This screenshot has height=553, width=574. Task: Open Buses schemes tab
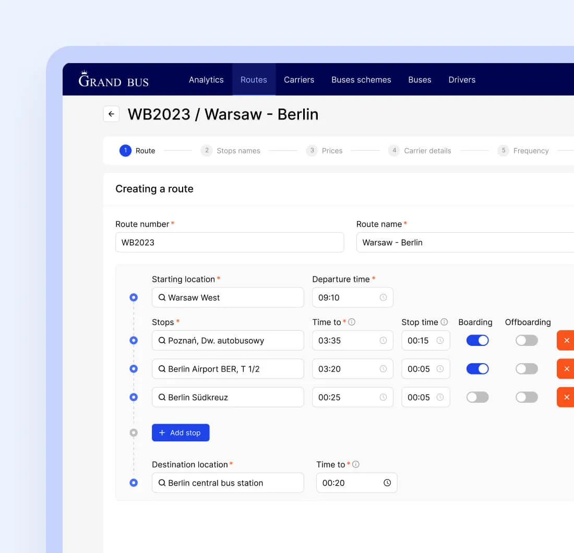(x=361, y=79)
